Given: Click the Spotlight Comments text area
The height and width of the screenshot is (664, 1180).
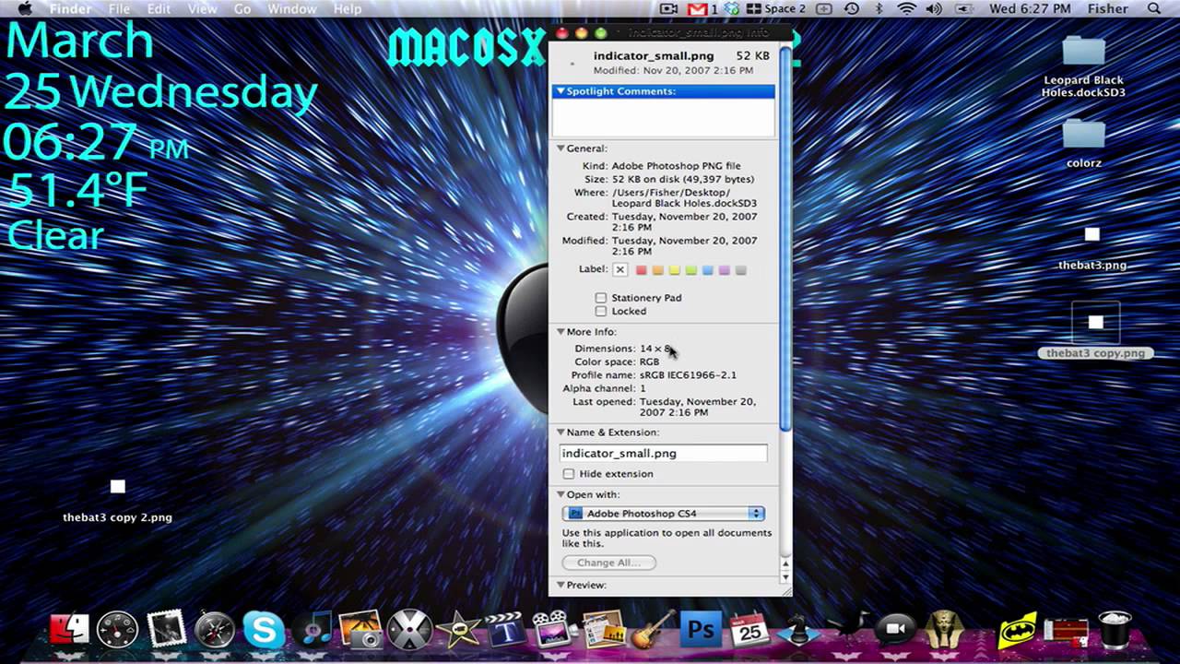Looking at the screenshot, I should (x=664, y=119).
